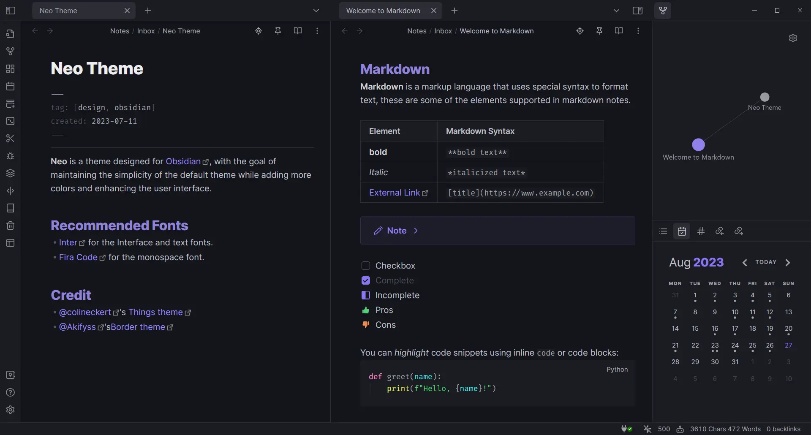Toggle the left sidebar icon

click(11, 11)
